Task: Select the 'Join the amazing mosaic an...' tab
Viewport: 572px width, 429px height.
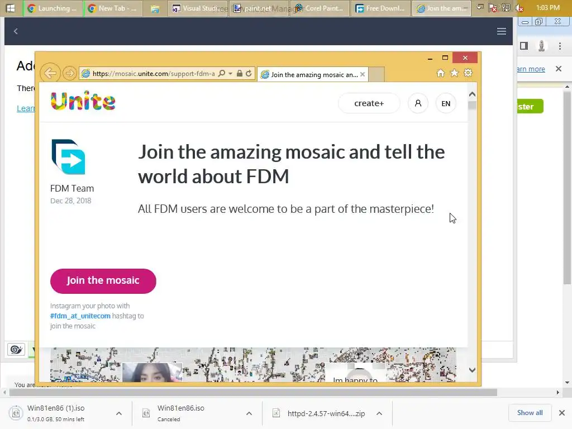Action: coord(313,74)
